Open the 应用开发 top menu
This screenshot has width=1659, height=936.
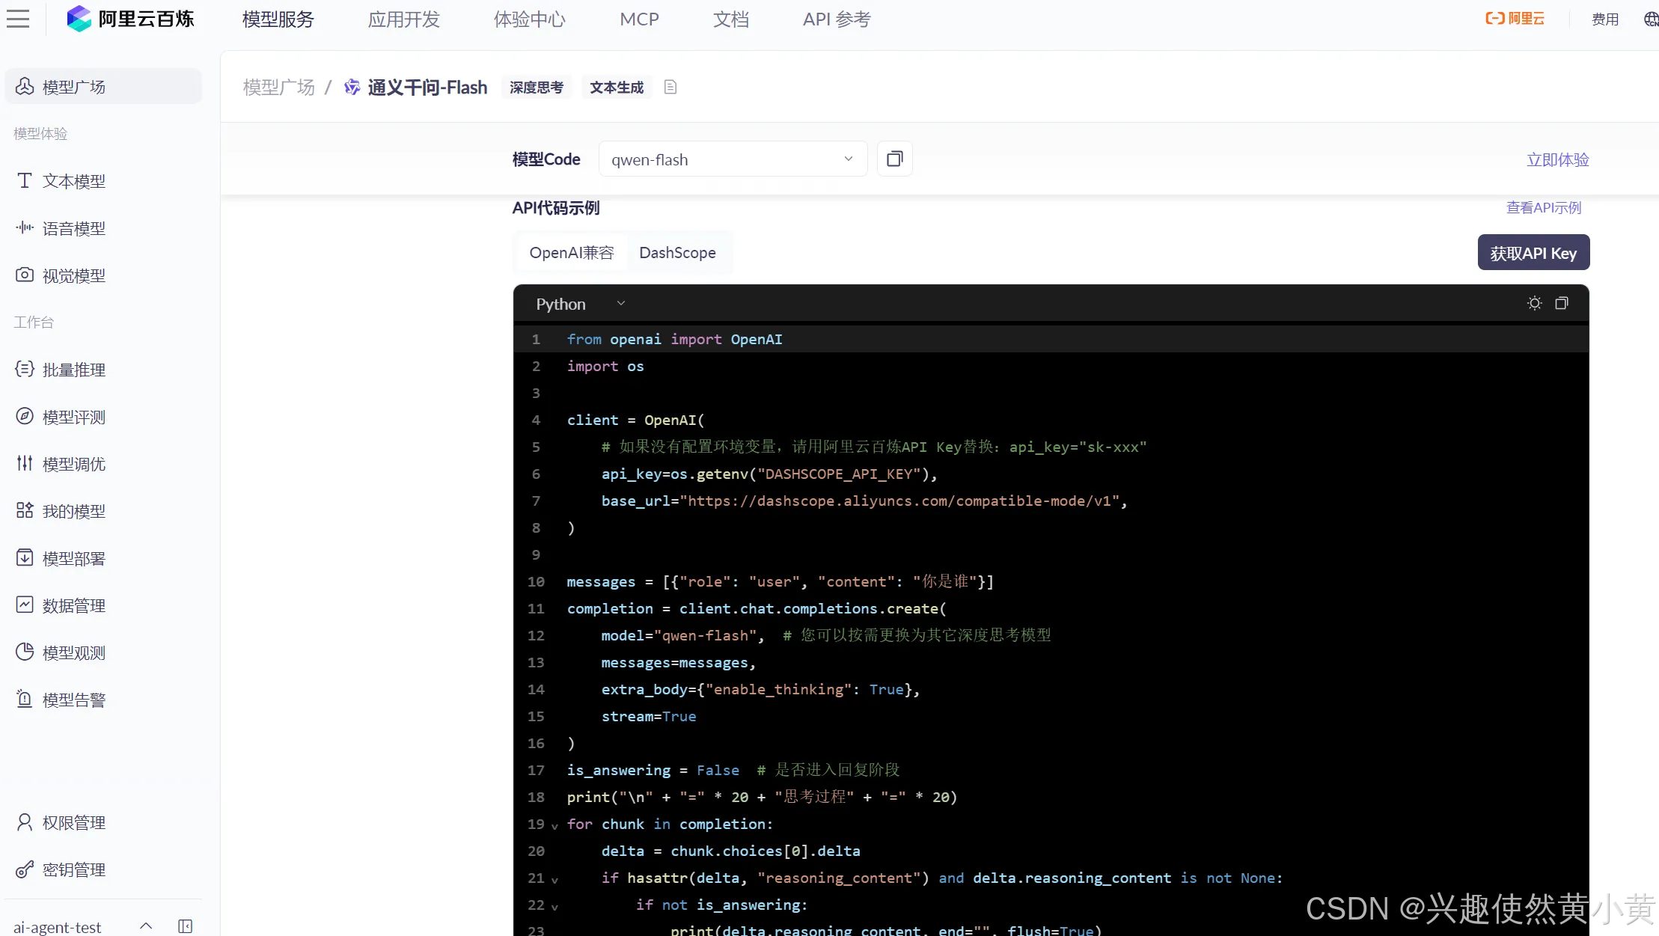(x=404, y=19)
